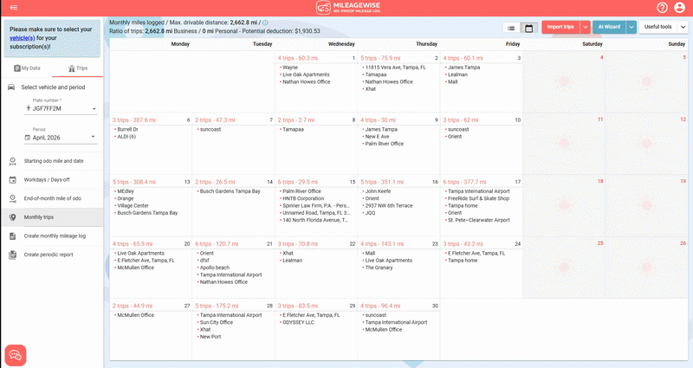Click the ODYSSEY LLC trip entry

[x=298, y=322]
